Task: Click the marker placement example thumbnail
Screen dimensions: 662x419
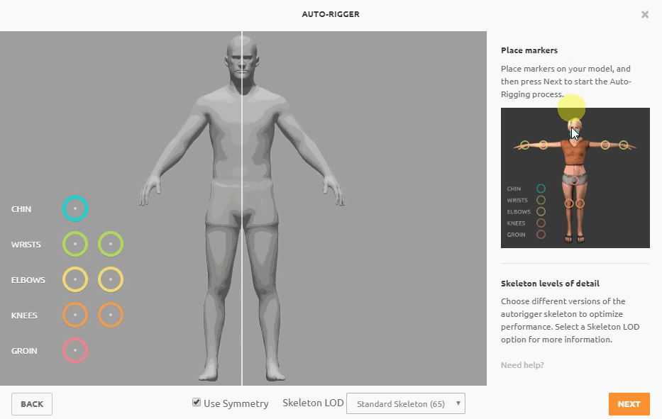Action: 575,178
